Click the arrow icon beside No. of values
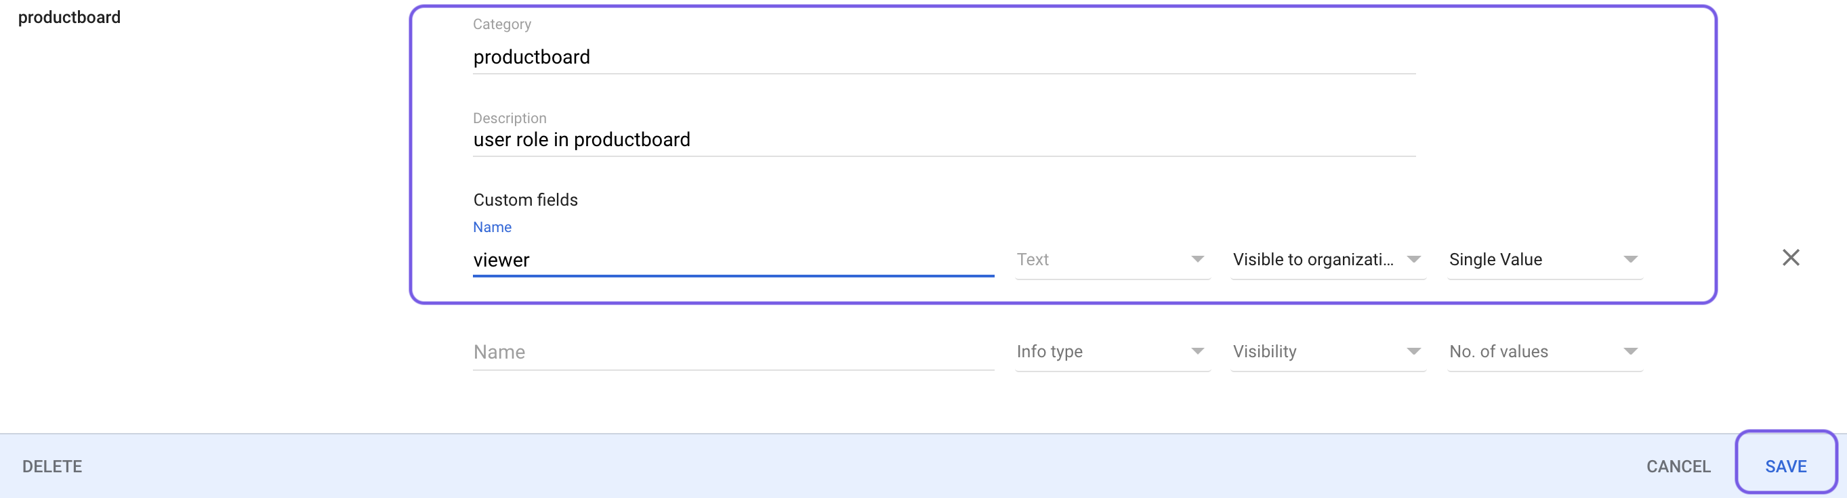The width and height of the screenshot is (1847, 498). pos(1630,351)
